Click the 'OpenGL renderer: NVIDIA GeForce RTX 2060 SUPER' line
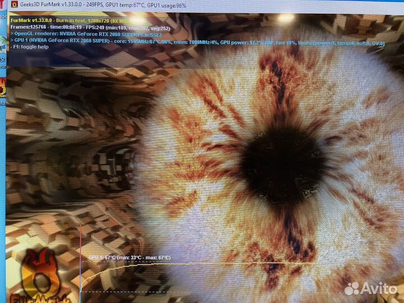 coord(86,34)
